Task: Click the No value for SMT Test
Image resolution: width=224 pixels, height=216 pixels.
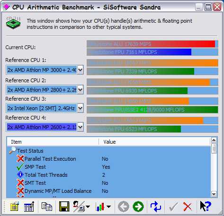Action: pos(105,183)
